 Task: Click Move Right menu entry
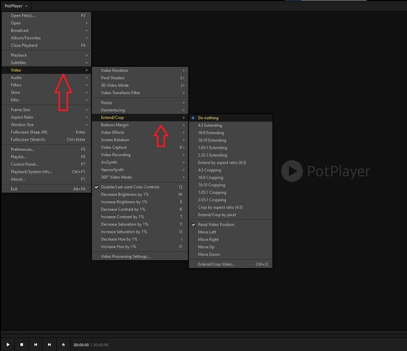pos(230,240)
